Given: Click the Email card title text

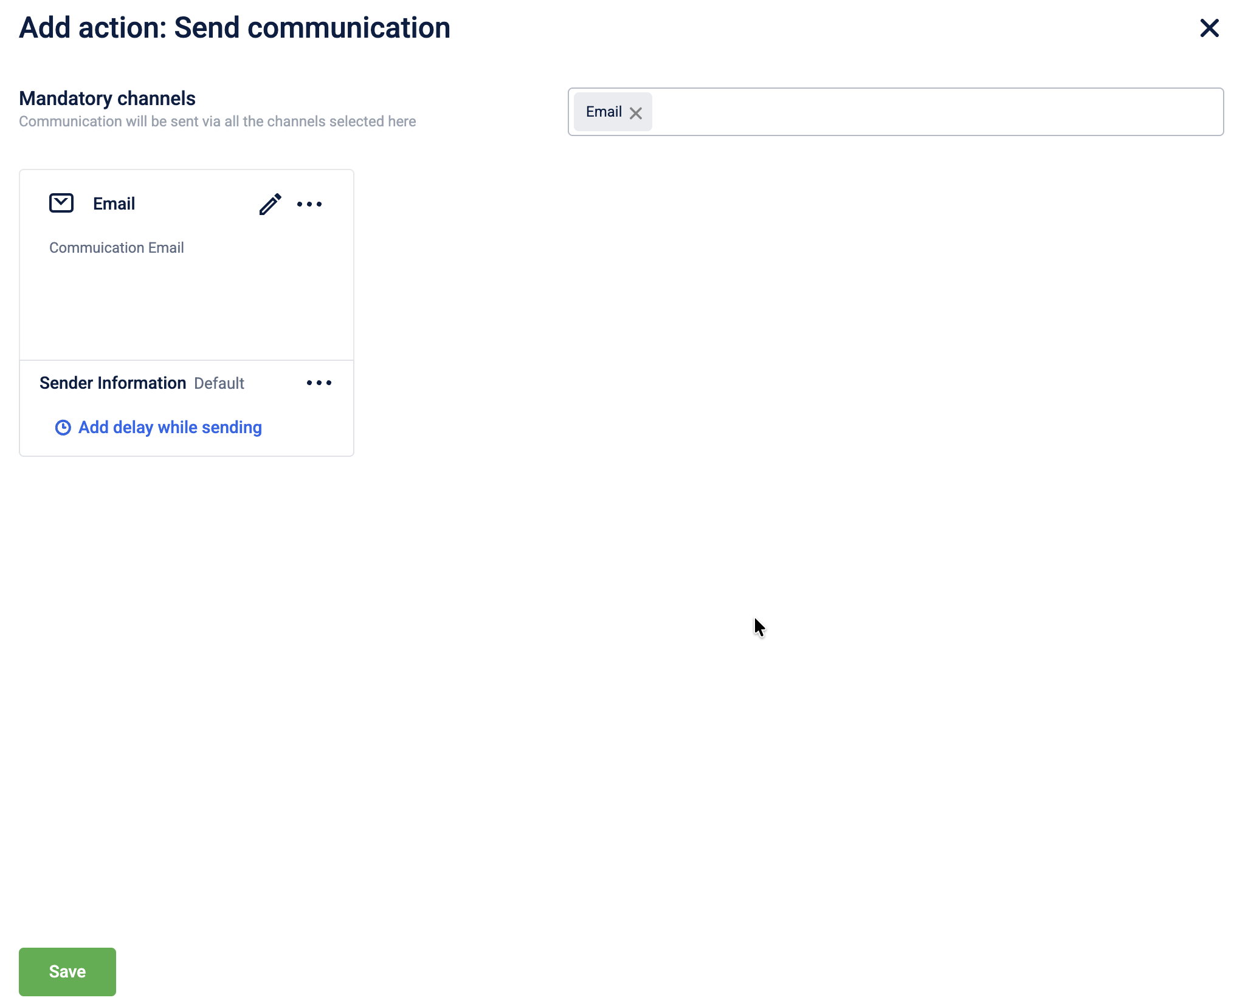Looking at the screenshot, I should click(114, 204).
